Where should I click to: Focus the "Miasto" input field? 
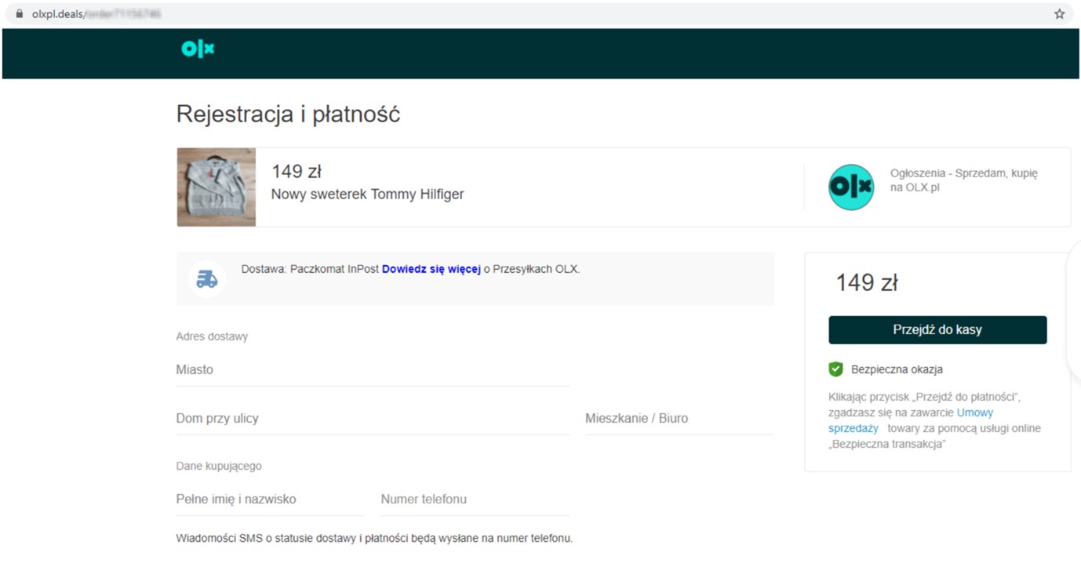373,370
